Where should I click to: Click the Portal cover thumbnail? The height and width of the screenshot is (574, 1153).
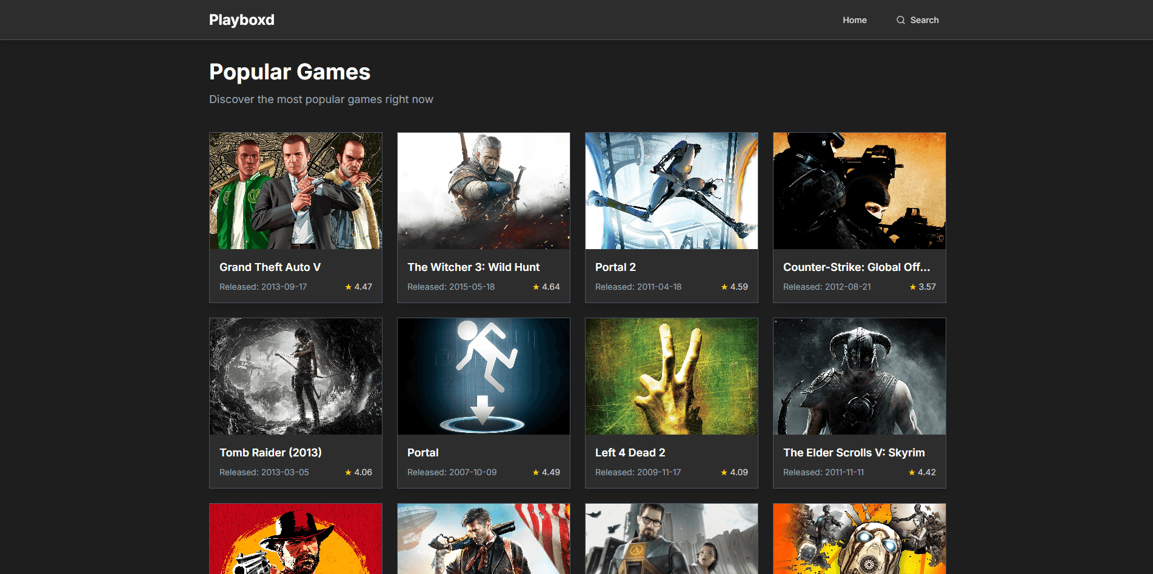point(483,376)
